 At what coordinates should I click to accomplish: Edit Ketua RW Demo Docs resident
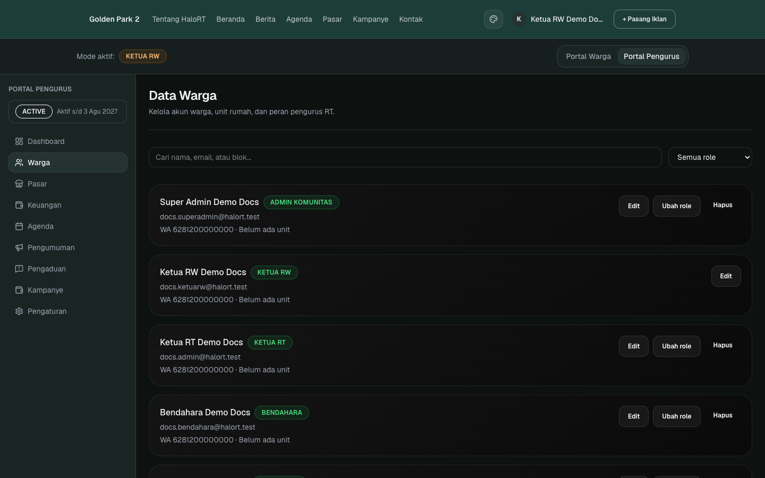[x=726, y=276]
